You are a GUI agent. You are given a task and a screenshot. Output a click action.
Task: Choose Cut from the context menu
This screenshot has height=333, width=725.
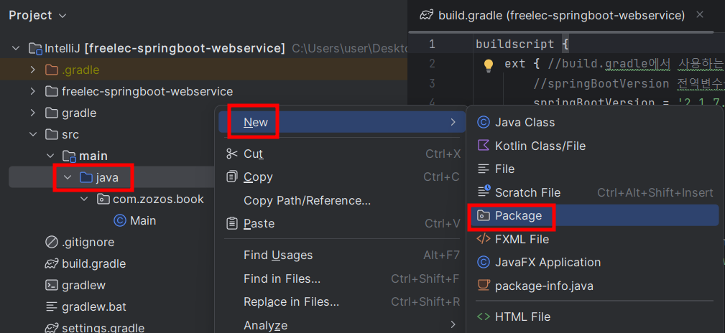click(x=342, y=154)
